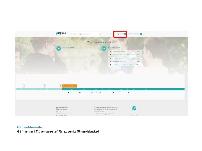This screenshot has height=151, width=202.
Task: Open the third message in Mina meddelanden list
Action: tap(125, 58)
